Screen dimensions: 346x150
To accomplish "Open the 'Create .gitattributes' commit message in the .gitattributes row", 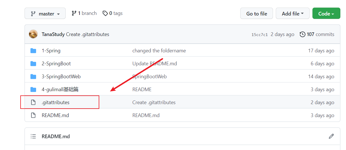I will (x=154, y=102).
